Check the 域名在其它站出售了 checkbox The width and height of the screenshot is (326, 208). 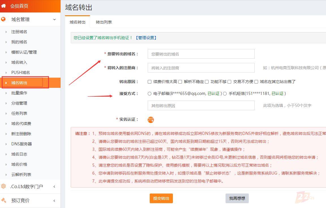click(x=256, y=82)
